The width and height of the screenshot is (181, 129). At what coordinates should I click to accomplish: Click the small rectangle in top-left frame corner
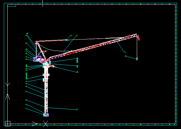[x=11, y=6]
